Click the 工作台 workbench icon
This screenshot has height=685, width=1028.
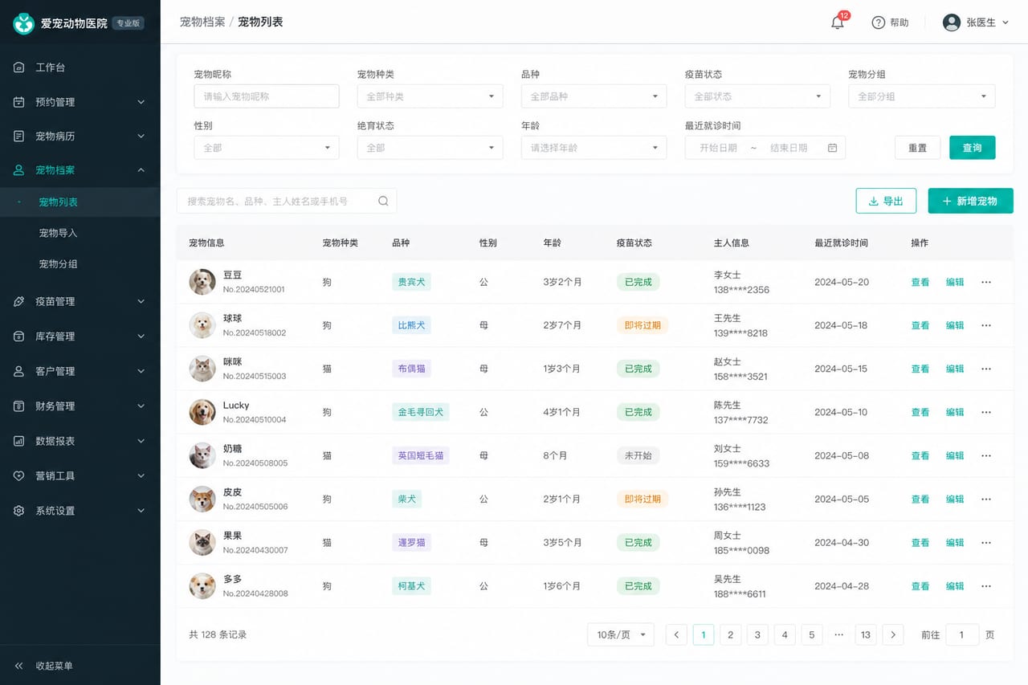coord(19,67)
